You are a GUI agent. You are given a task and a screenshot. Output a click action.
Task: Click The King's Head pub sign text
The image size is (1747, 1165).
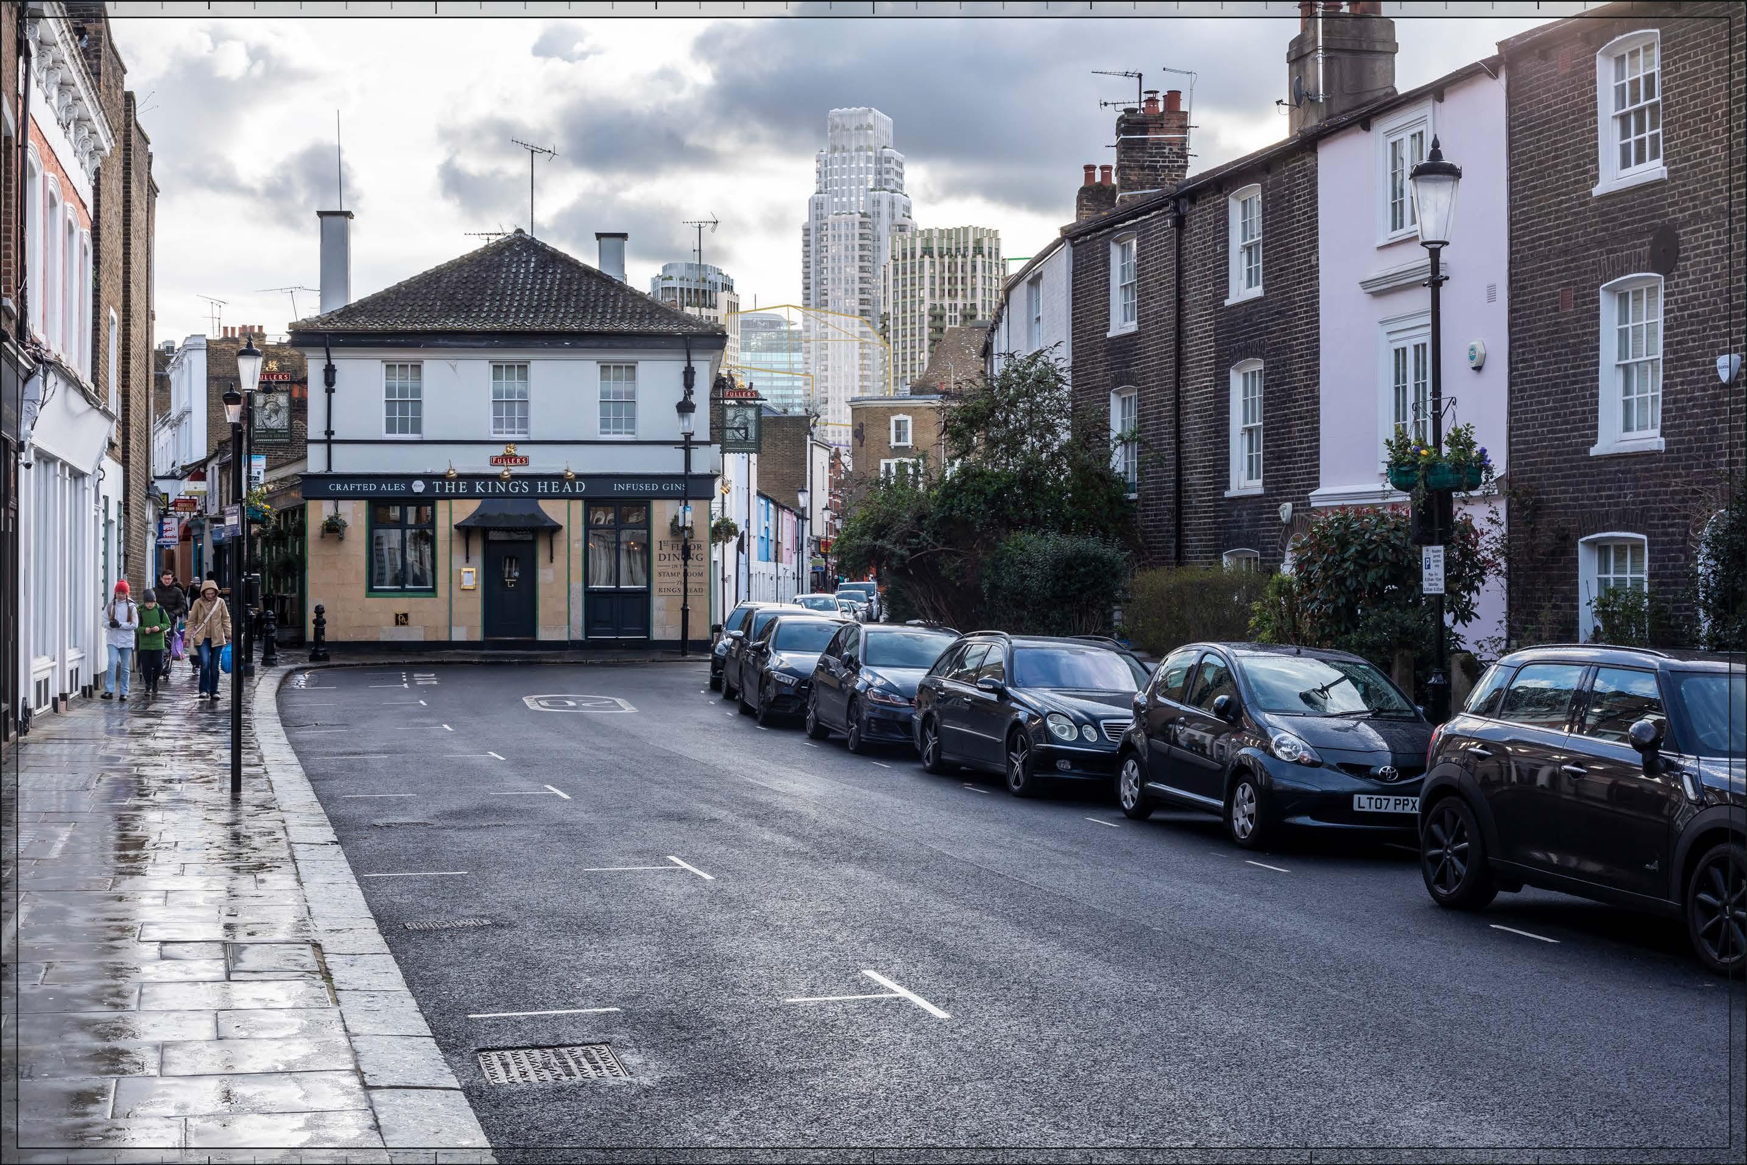pos(509,487)
